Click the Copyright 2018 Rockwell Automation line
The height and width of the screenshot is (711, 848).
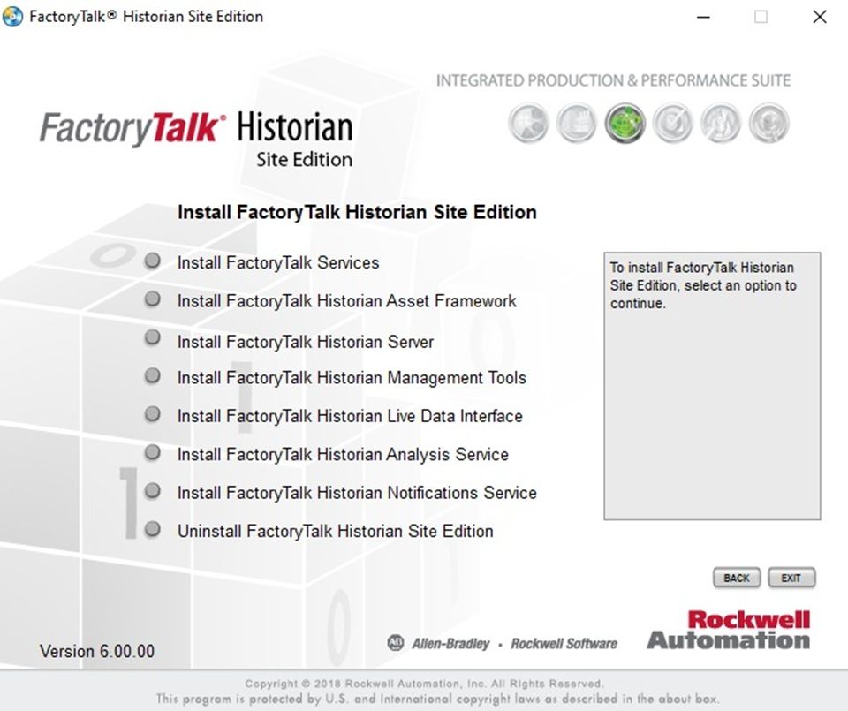pyautogui.click(x=424, y=684)
